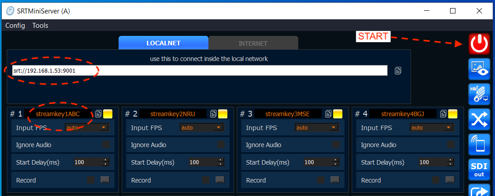Adjust Start Delay stepper for input 1
Screen dimensions: 495x196
pyautogui.click(x=106, y=162)
